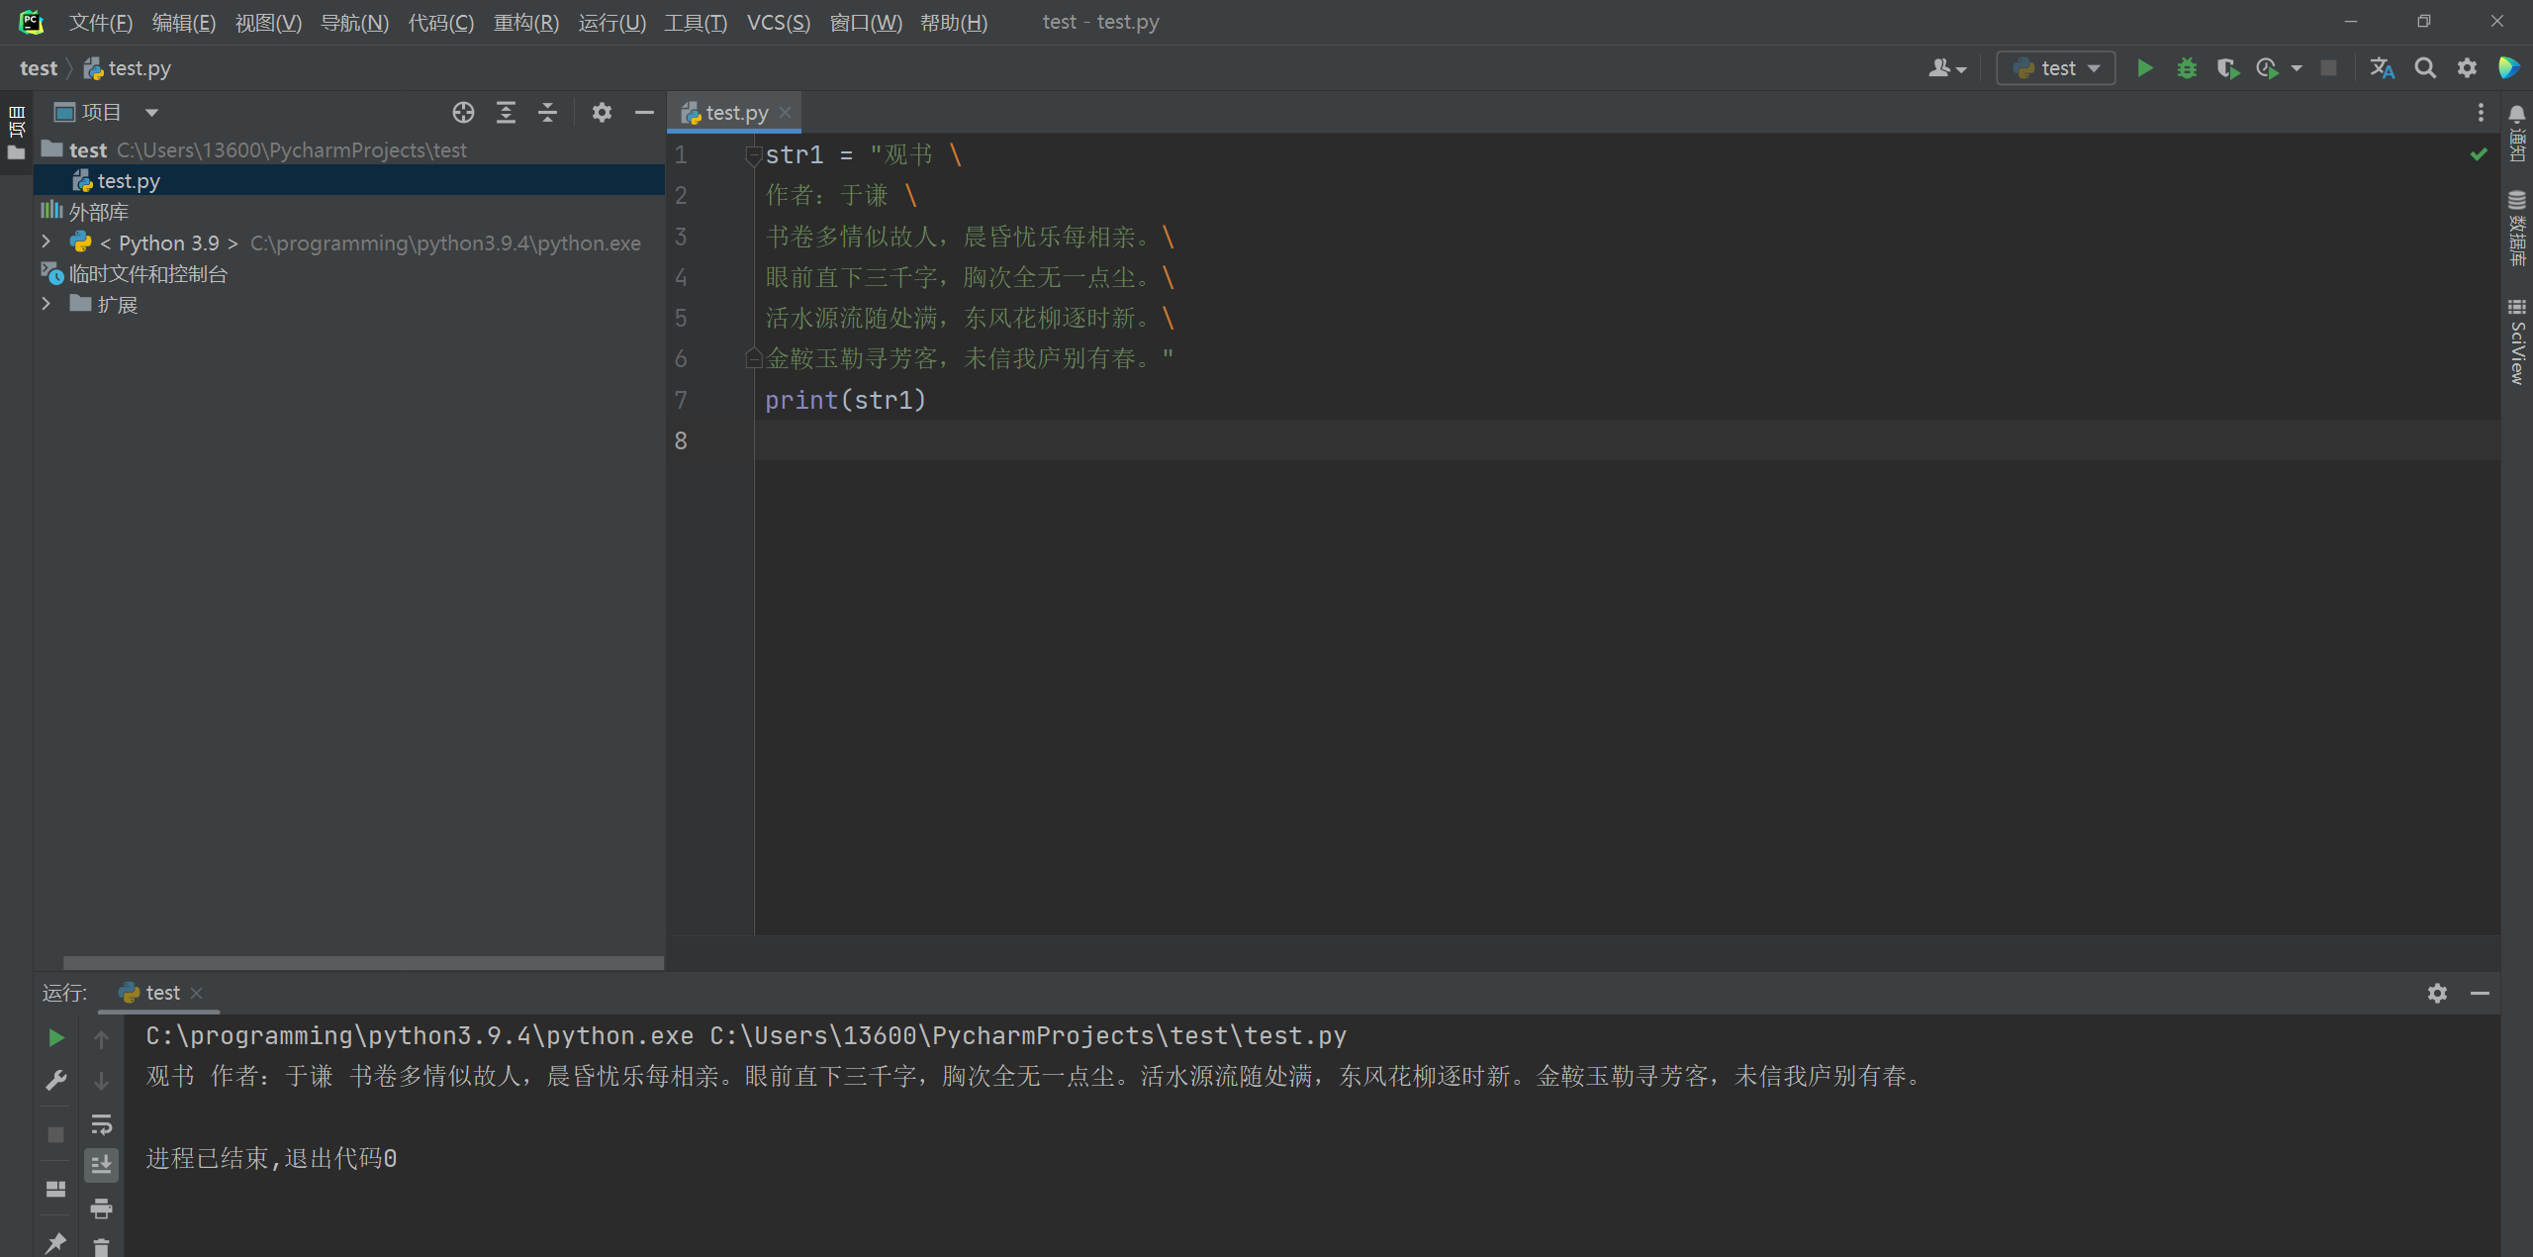Open editor tabs more options menu
The height and width of the screenshot is (1257, 2533).
[2481, 113]
